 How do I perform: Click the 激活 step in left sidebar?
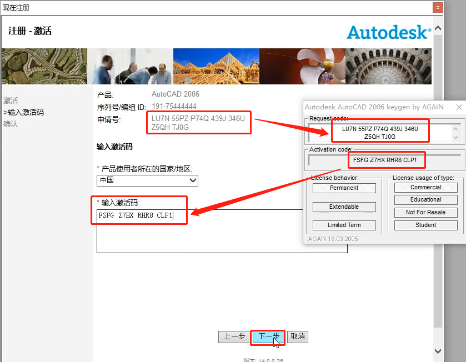(11, 100)
